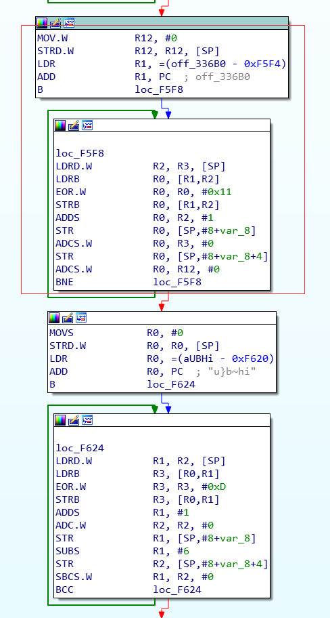330x618 pixels.
Task: Click graph group icon on MOVS R0 node
Action: (81, 318)
